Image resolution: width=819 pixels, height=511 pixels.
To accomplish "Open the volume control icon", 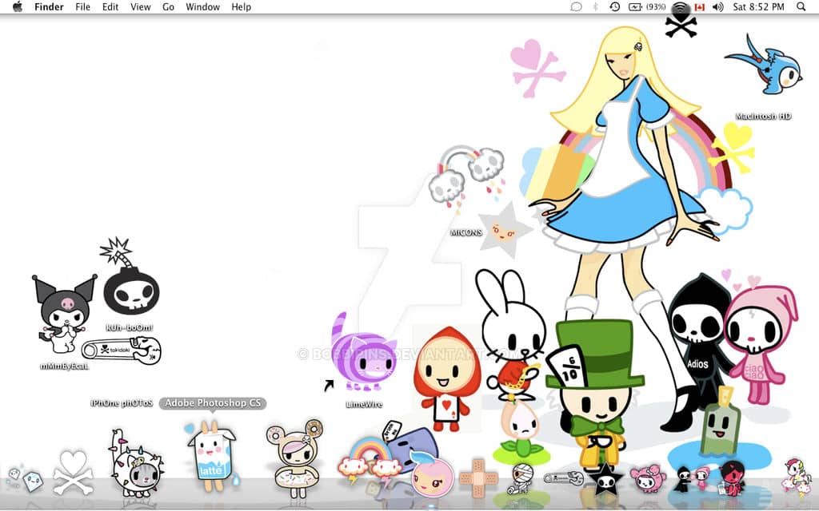I will (718, 6).
